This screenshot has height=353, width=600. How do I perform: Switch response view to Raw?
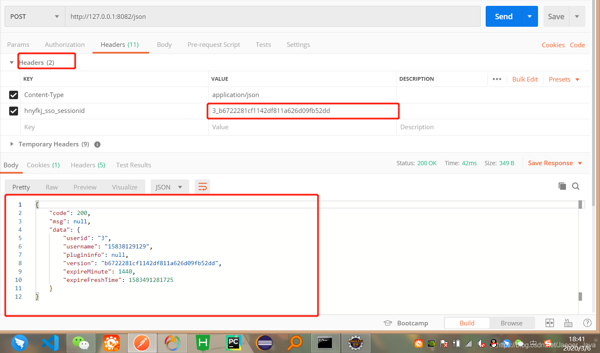pyautogui.click(x=52, y=187)
